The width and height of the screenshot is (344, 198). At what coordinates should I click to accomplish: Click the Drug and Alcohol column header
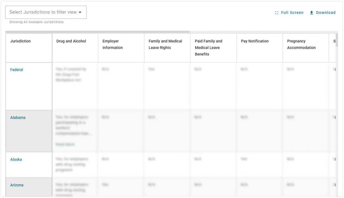tap(71, 41)
